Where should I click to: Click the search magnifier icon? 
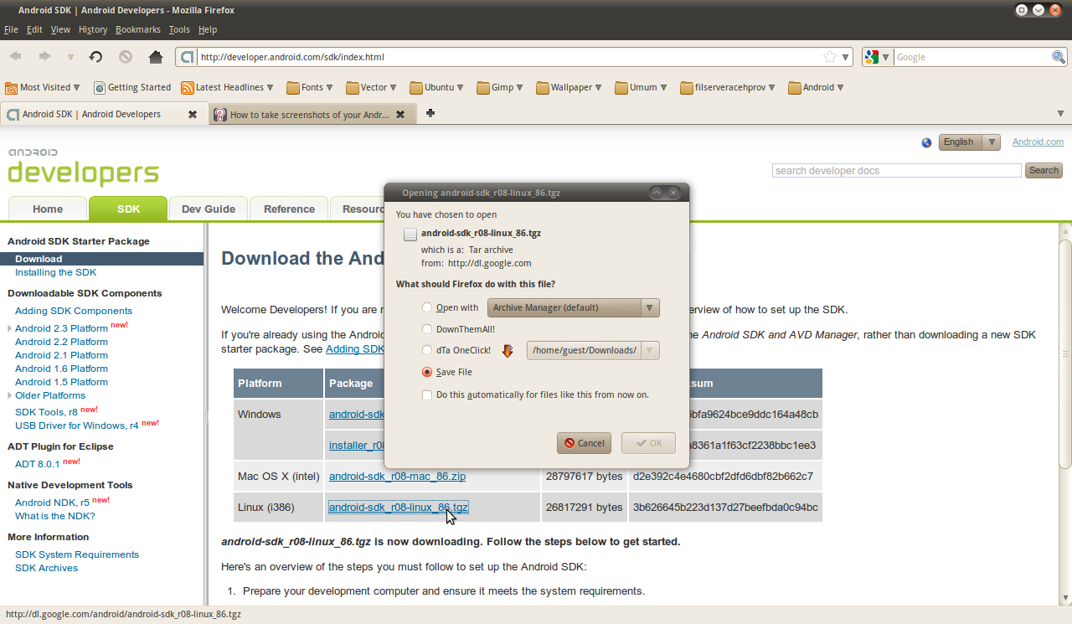coord(1059,57)
